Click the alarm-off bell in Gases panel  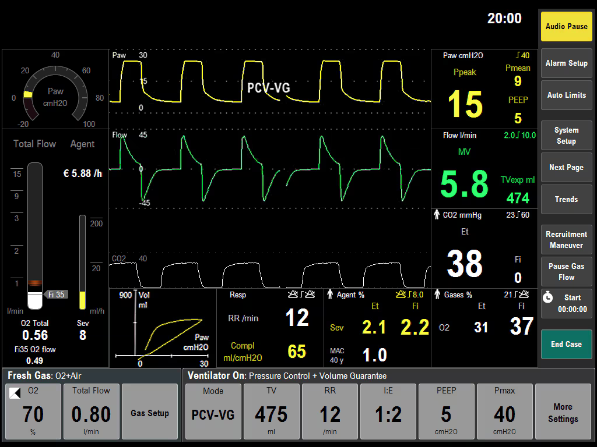point(524,295)
